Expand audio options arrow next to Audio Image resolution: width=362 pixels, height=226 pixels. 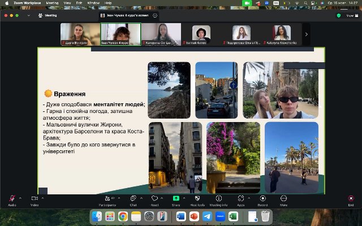click(x=20, y=198)
